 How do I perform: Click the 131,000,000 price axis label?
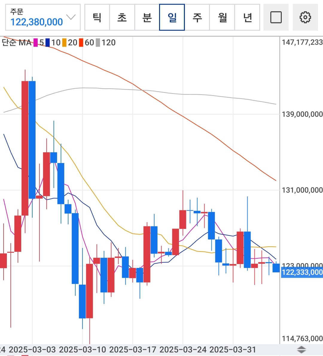(x=302, y=190)
